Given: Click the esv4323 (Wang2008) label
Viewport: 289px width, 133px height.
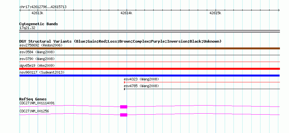Looking at the screenshot, I should coord(141,79).
